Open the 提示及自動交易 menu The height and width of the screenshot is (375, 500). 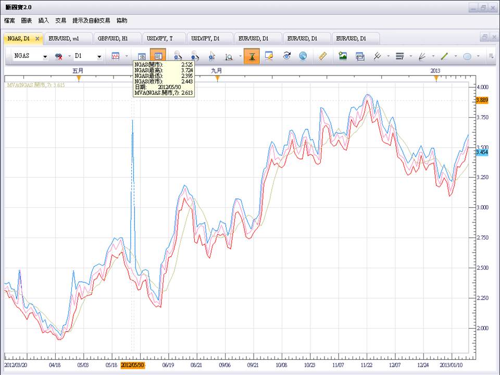click(91, 21)
